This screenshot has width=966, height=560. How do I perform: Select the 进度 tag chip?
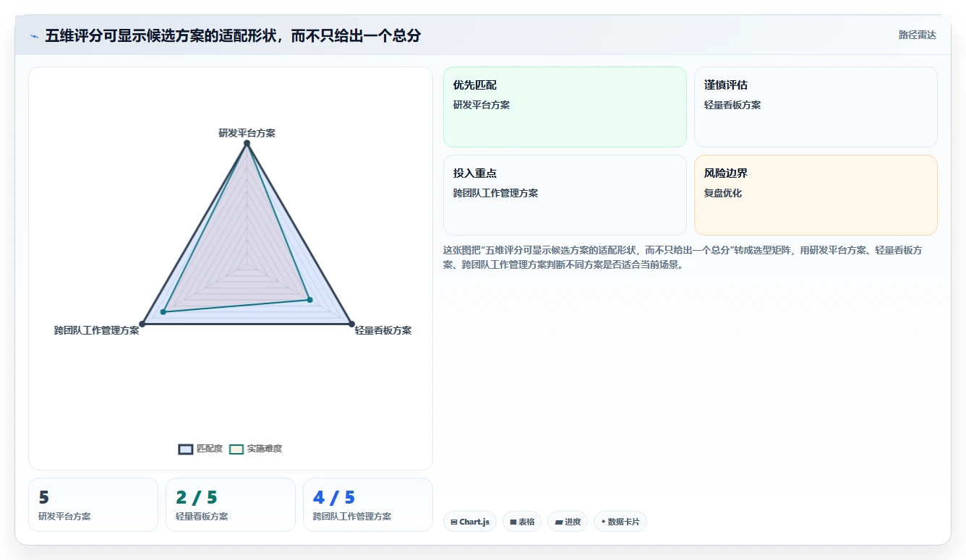[x=568, y=522]
